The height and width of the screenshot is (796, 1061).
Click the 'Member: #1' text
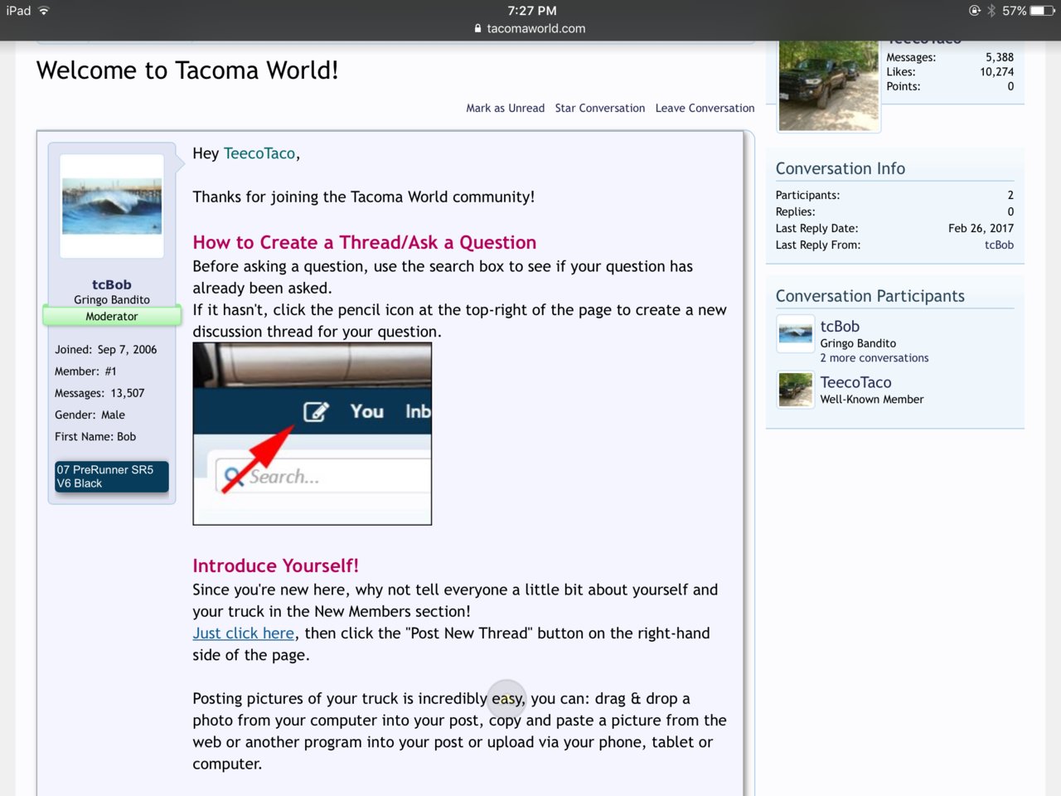pos(85,371)
